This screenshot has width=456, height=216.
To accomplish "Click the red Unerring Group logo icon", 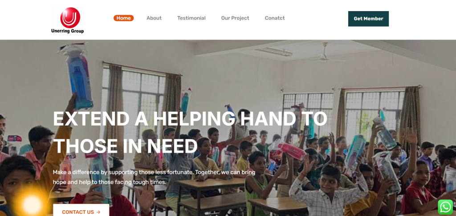I will tap(70, 18).
